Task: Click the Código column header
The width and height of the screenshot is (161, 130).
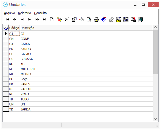Action: 14,28
